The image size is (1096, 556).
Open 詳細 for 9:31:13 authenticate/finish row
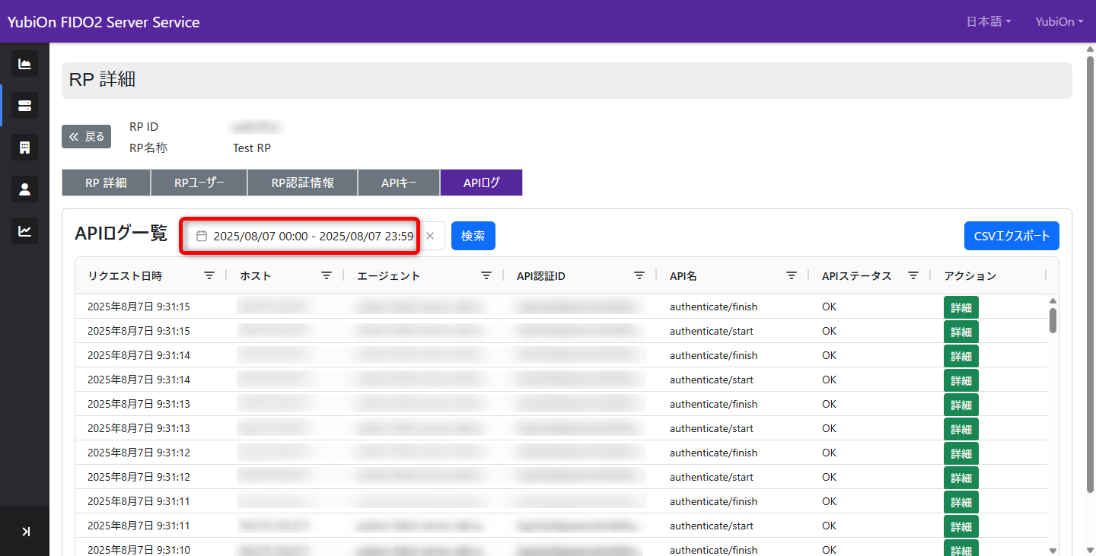961,405
